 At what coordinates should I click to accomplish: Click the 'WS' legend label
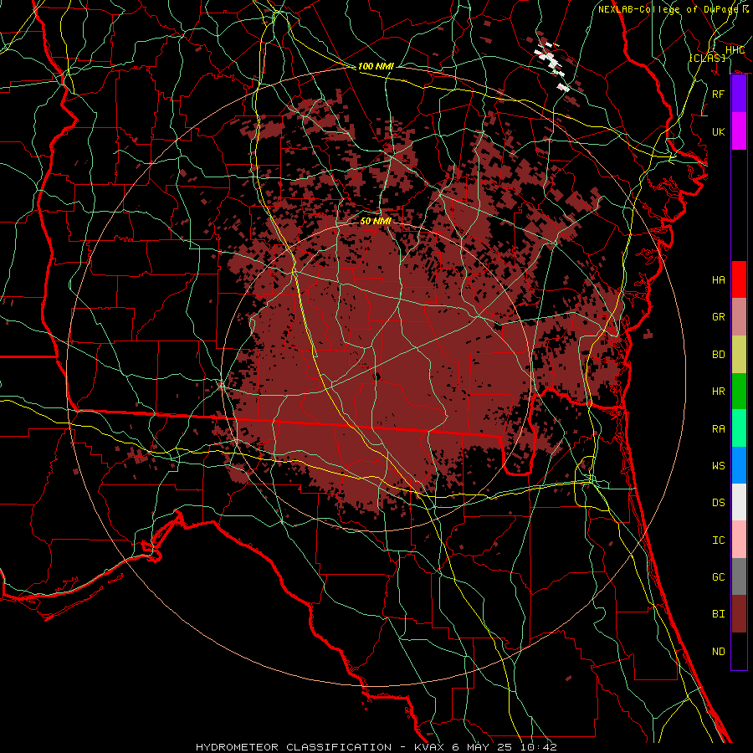pyautogui.click(x=719, y=465)
